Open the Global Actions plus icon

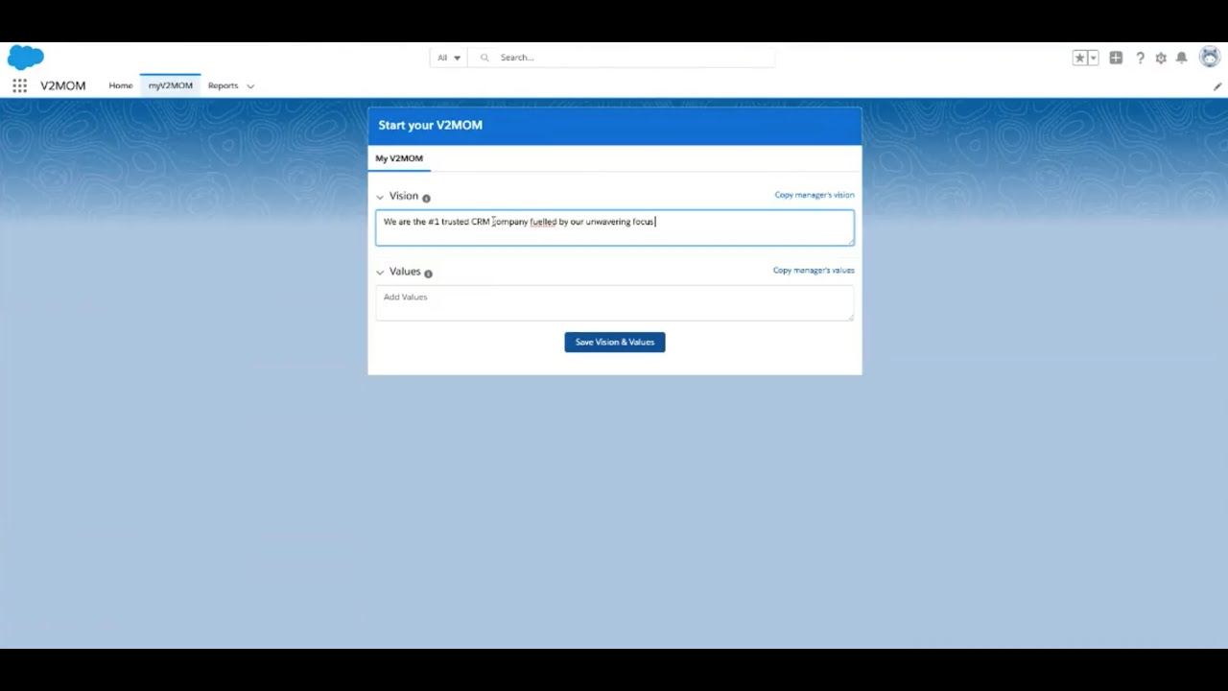coord(1116,58)
